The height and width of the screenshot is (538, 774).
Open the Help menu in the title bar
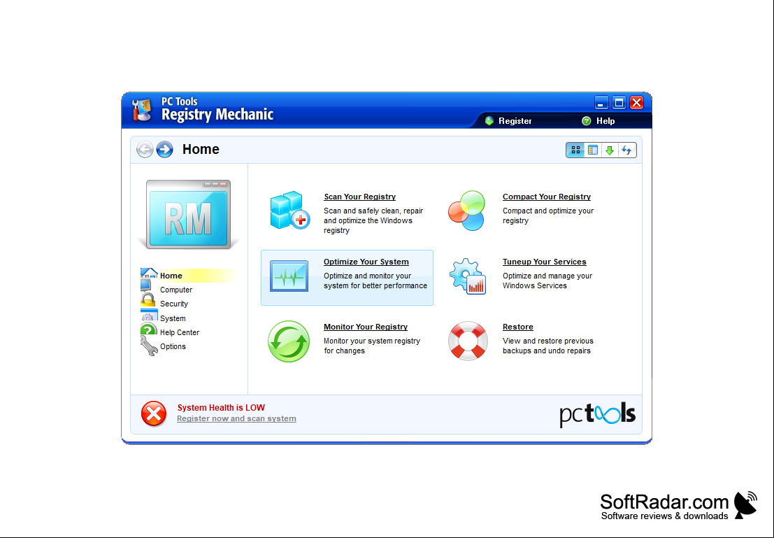[599, 121]
